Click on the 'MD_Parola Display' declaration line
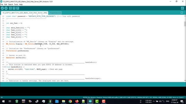The width and height of the screenshot is (186, 104). 37,44
